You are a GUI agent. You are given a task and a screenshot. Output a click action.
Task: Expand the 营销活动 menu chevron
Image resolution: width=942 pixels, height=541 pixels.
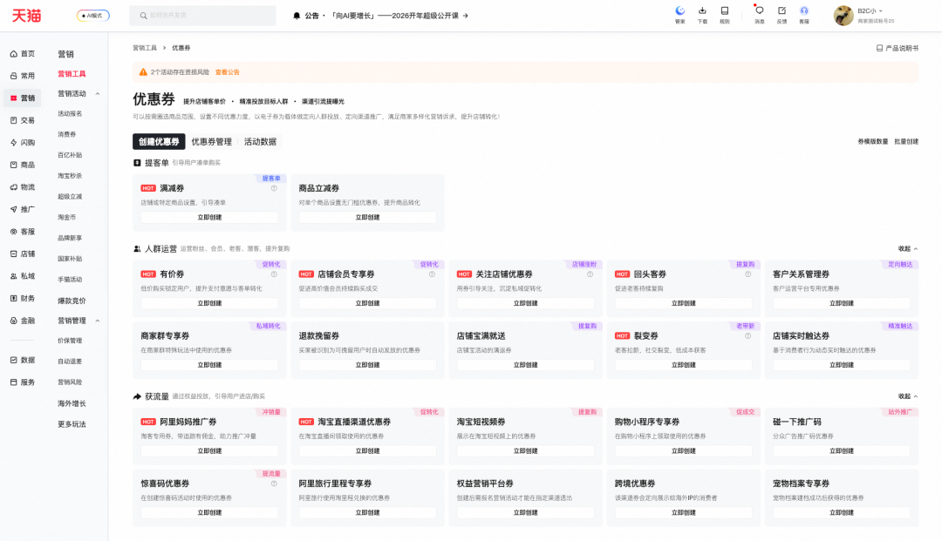(99, 93)
